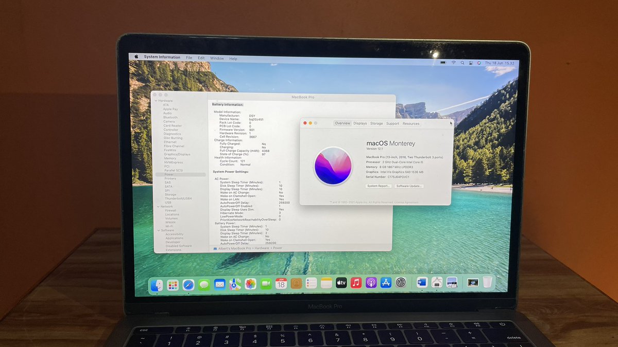Select Wi-Fi in the sidebar
The width and height of the screenshot is (618, 347).
[x=169, y=226]
